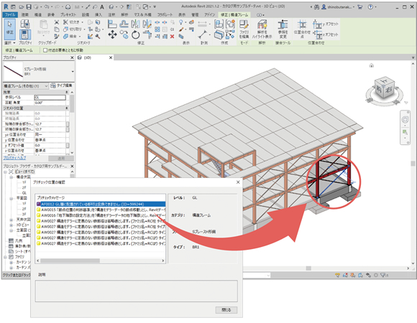Select the Mirror Draw Axis tool
The width and height of the screenshot is (417, 323).
(147, 24)
